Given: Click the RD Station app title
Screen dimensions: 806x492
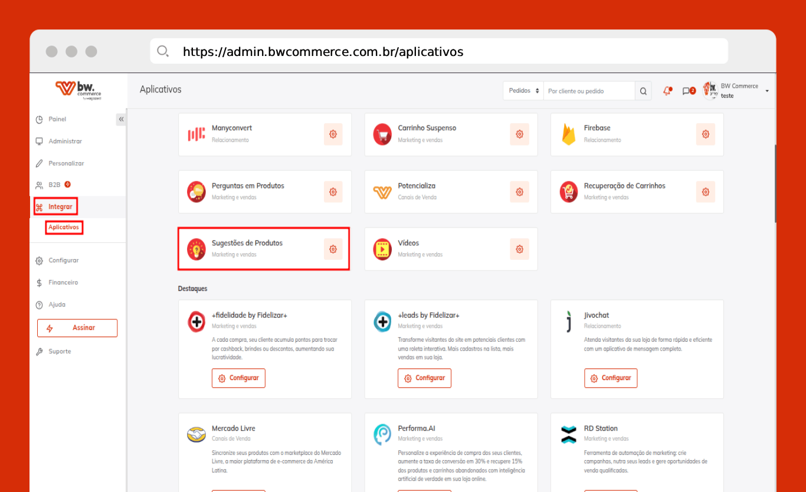Looking at the screenshot, I should tap(601, 428).
